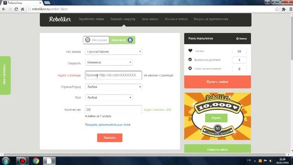Open the green side feedback tab
The width and height of the screenshot is (293, 165).
[x=5, y=75]
